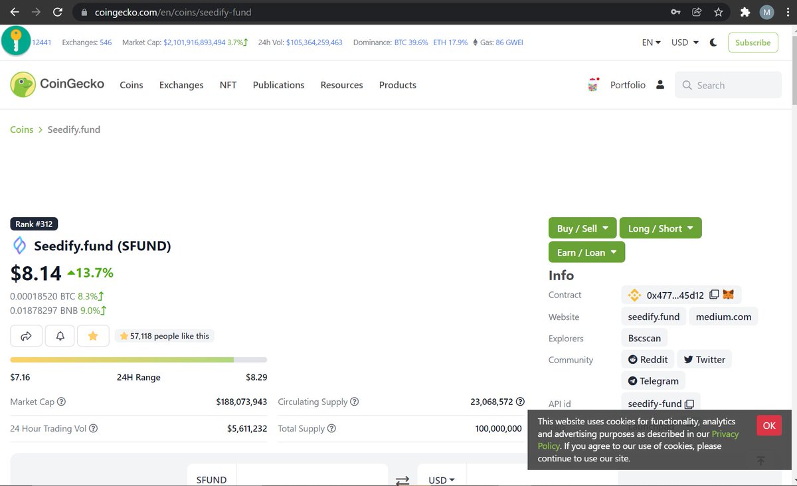797x486 pixels.
Task: Open Twitter community link
Action: pyautogui.click(x=704, y=359)
